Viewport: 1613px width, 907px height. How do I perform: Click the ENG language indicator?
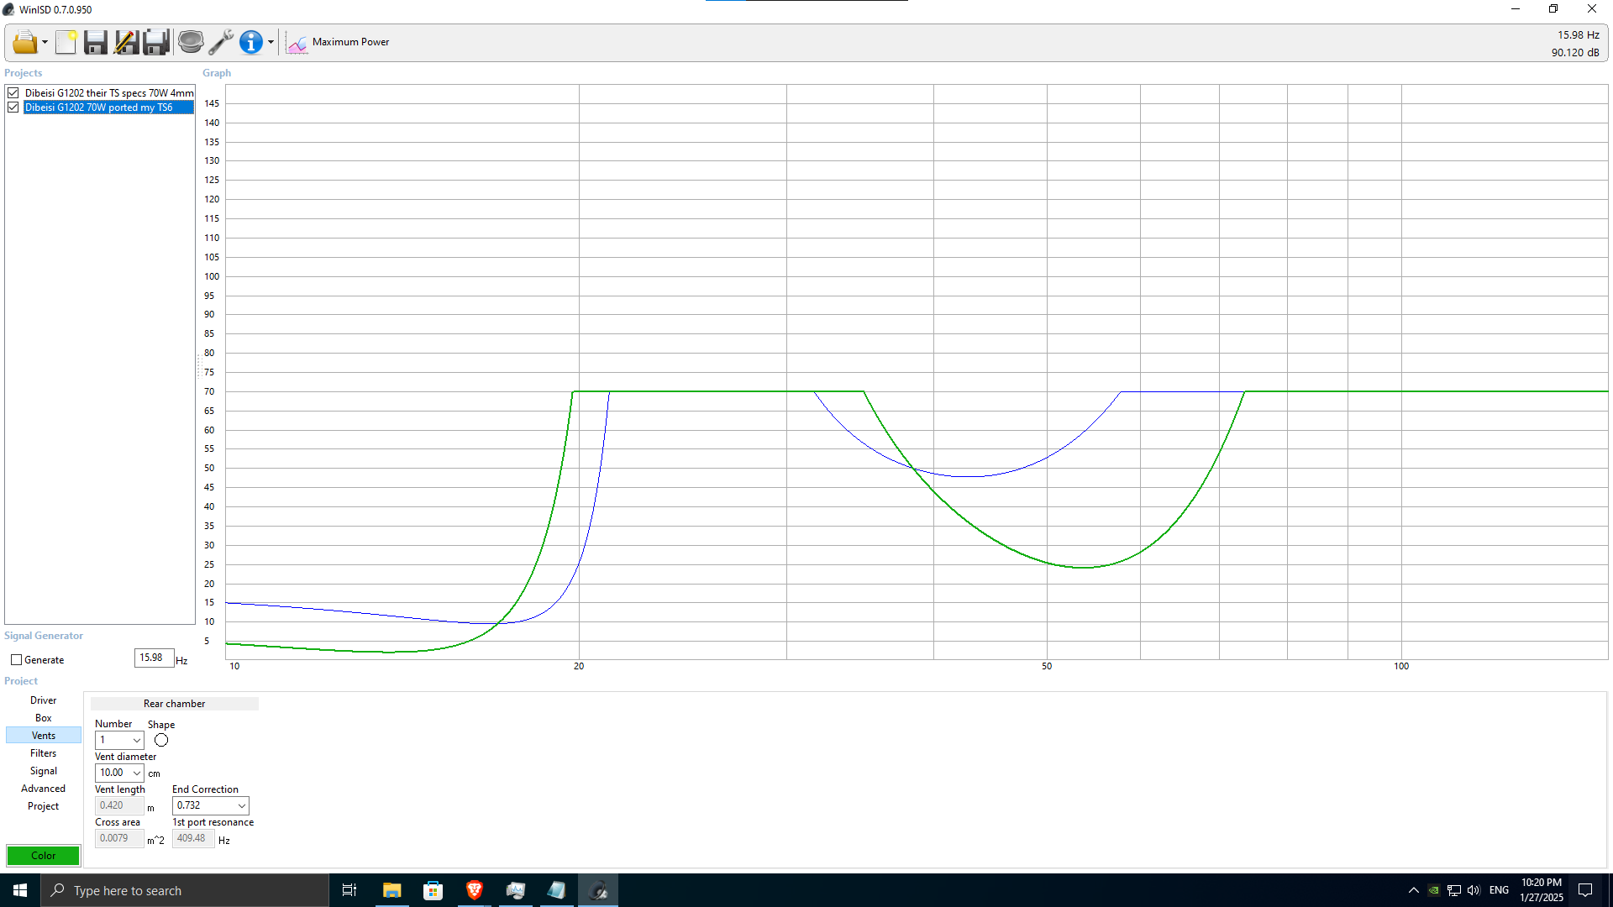1499,890
